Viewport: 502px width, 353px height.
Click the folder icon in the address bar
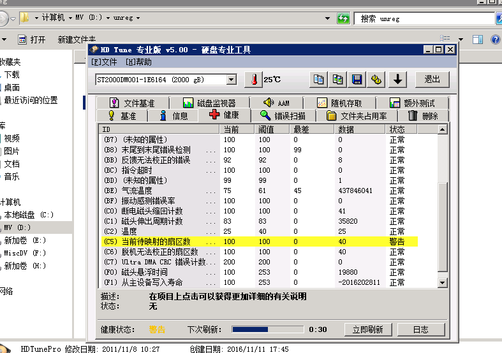pos(25,18)
